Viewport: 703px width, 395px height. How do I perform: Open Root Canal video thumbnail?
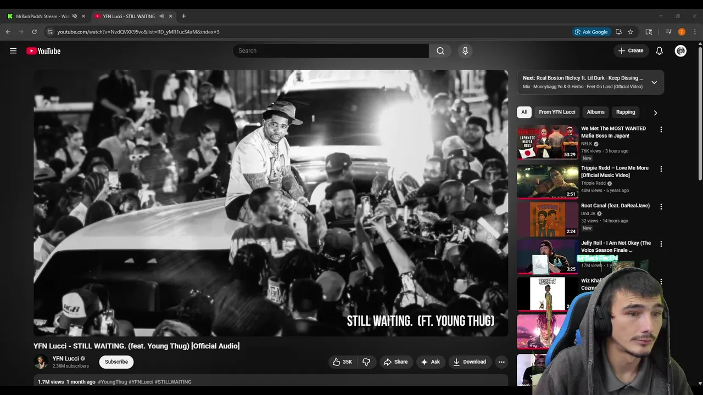(548, 219)
